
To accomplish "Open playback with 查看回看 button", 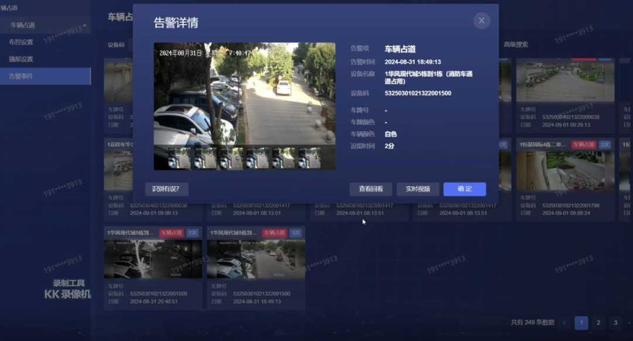I will pyautogui.click(x=371, y=189).
